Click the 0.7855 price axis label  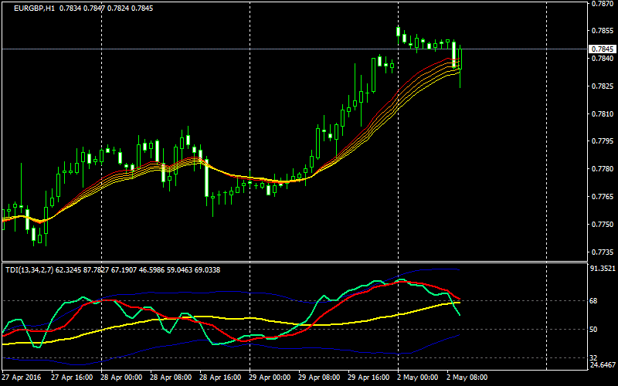pos(602,31)
